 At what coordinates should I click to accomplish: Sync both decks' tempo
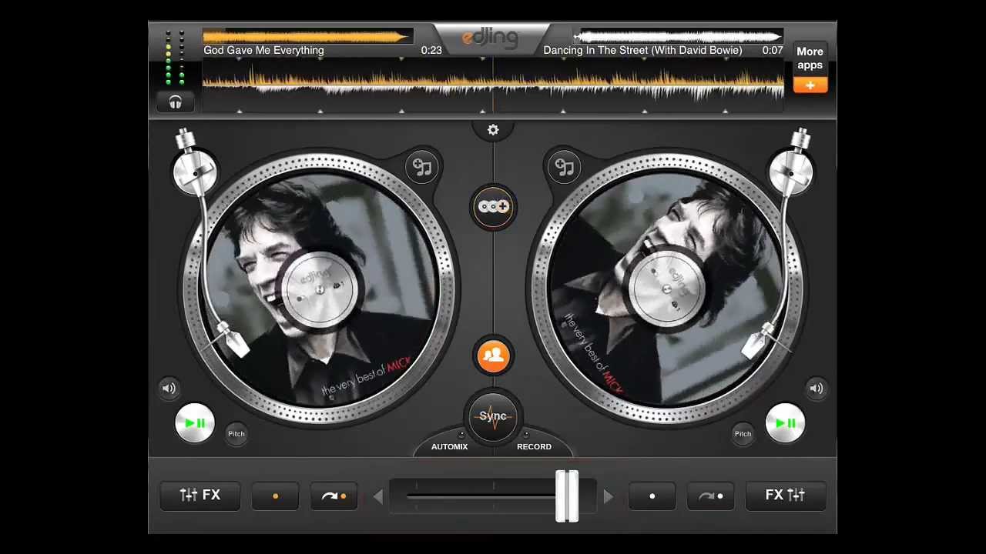[493, 417]
